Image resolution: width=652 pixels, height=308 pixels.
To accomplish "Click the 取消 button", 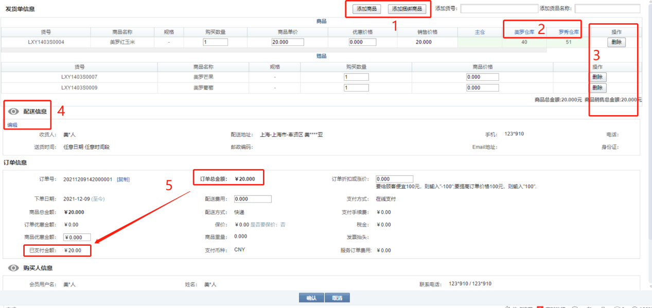I will click(338, 298).
